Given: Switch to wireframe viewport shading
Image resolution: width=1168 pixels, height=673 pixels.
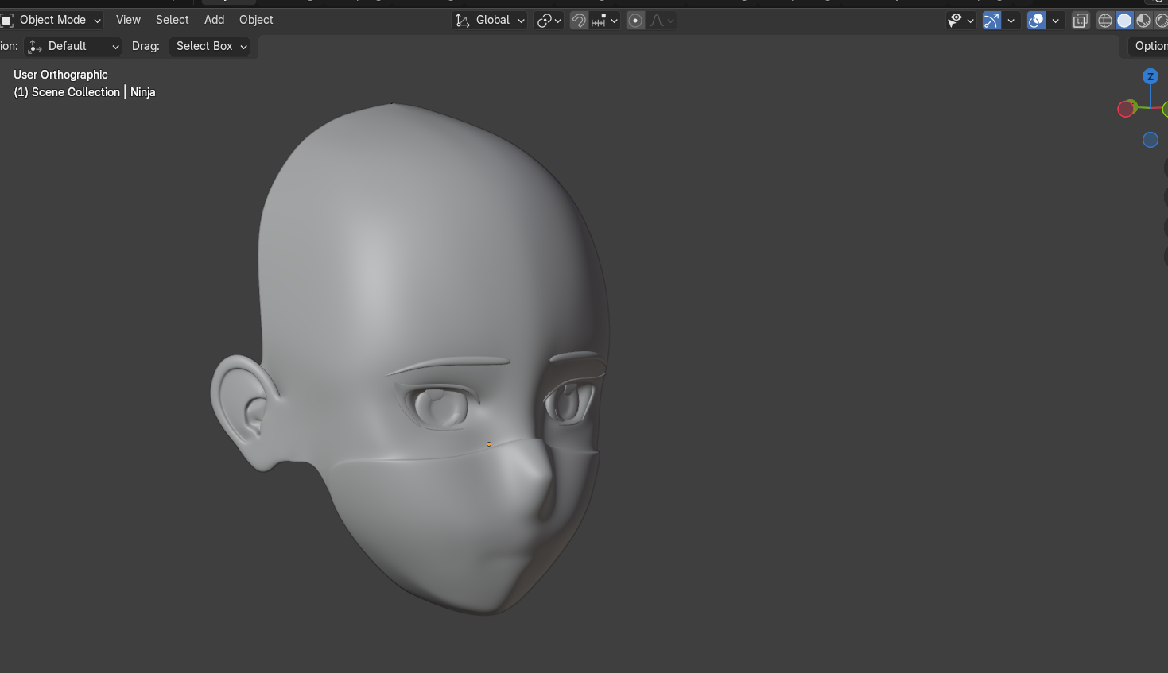Looking at the screenshot, I should tap(1105, 21).
